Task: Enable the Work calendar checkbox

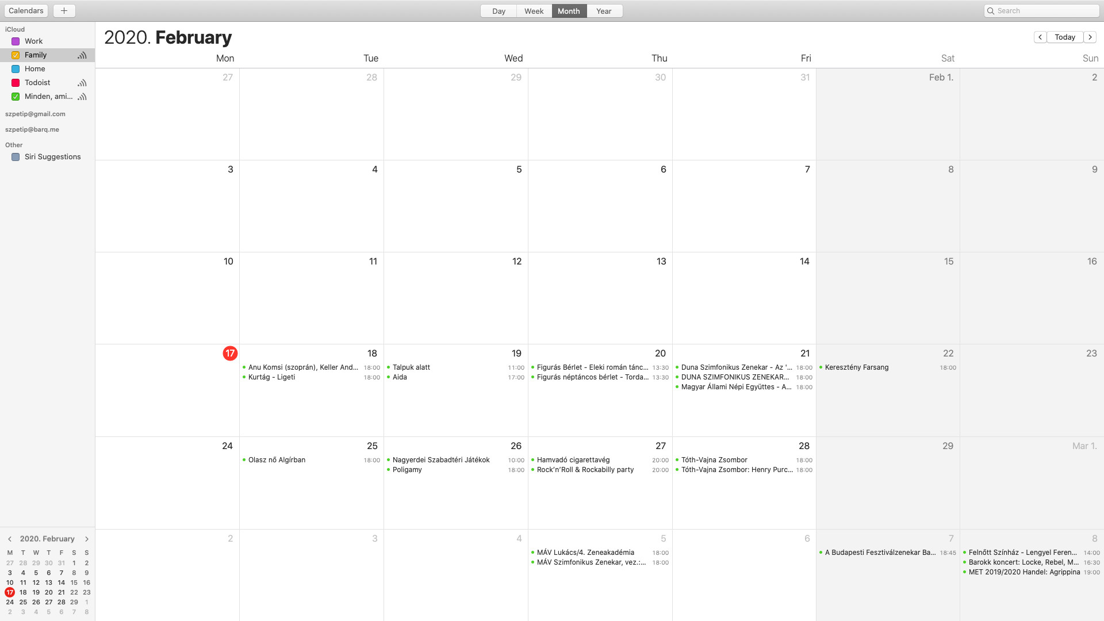Action: click(16, 41)
